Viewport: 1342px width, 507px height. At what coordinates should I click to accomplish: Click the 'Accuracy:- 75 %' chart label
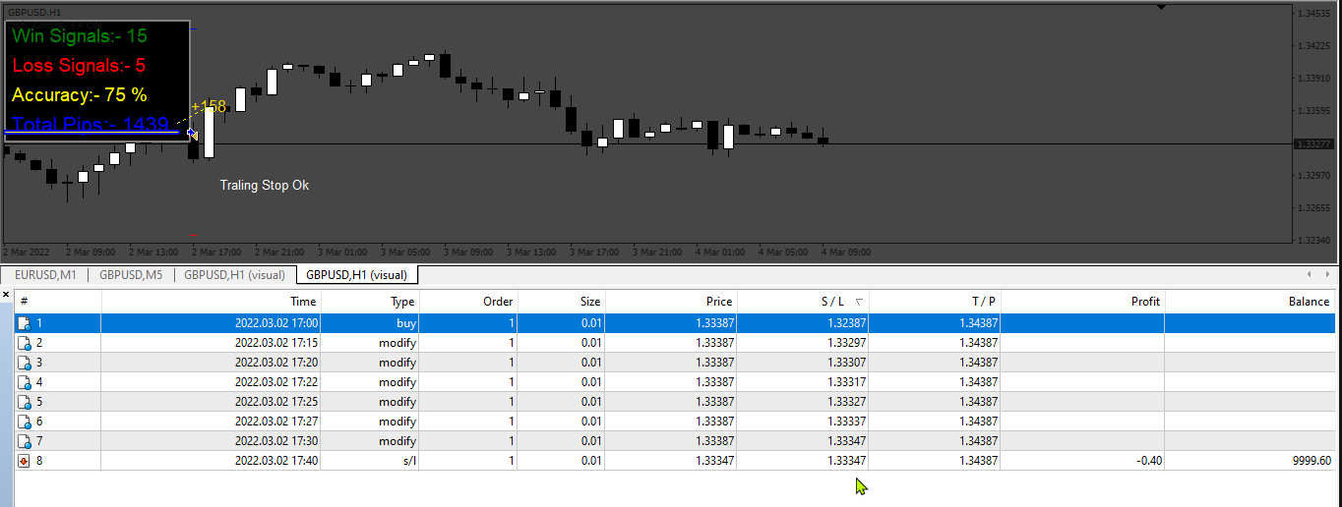[x=80, y=95]
